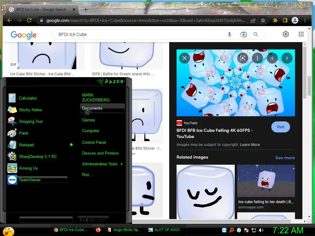Image resolution: width=315 pixels, height=236 pixels.
Task: Open a new Chrome tab
Action: [86, 10]
